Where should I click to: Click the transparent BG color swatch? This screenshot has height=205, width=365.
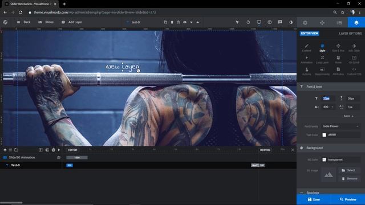coord(325,159)
